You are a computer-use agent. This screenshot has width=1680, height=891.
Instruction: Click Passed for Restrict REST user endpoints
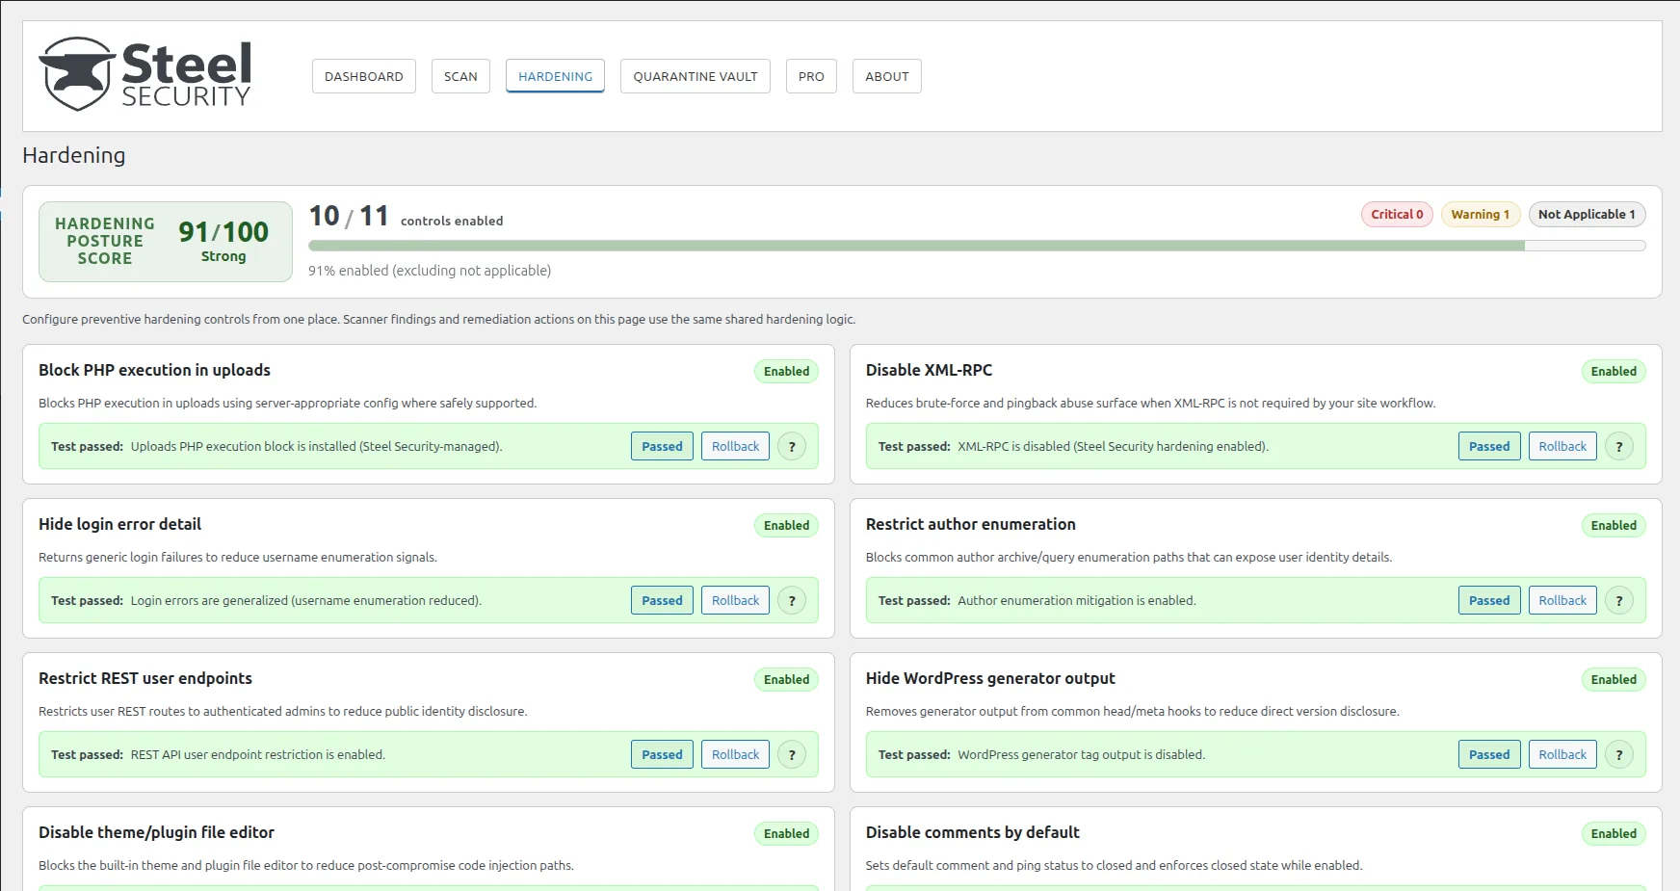tap(662, 754)
